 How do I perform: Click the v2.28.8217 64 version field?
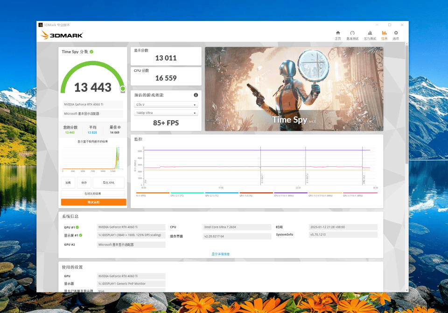237,236
